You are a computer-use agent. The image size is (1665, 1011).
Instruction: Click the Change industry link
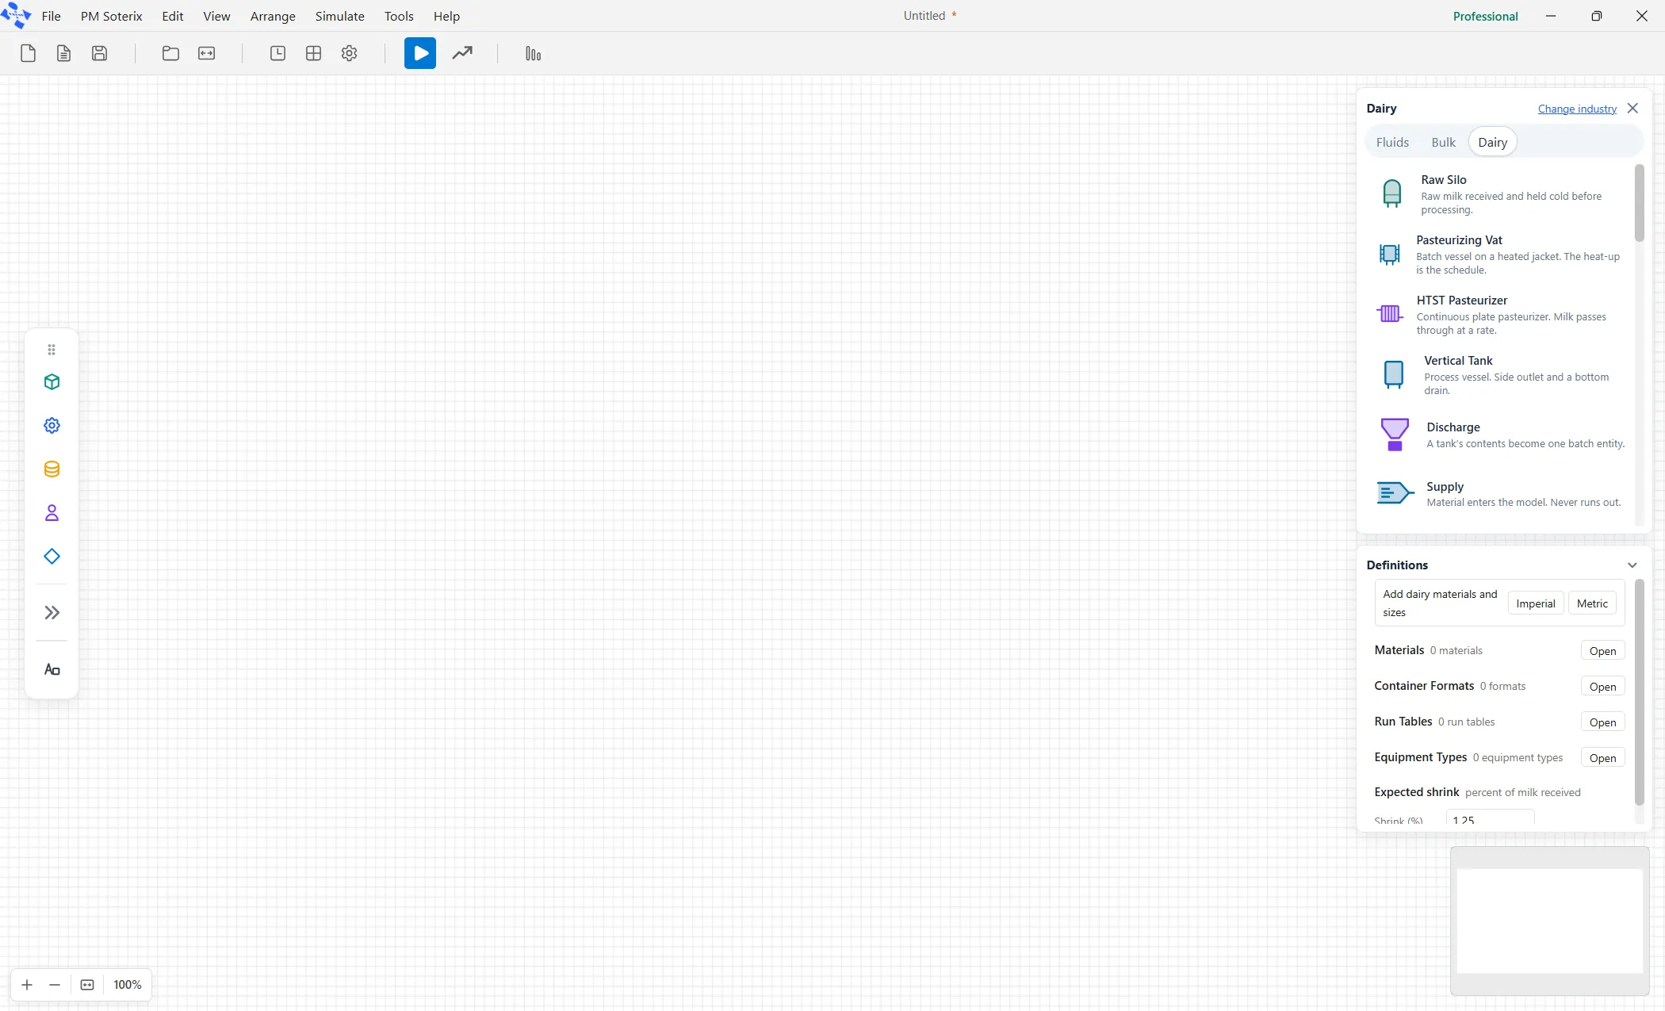[x=1577, y=109]
